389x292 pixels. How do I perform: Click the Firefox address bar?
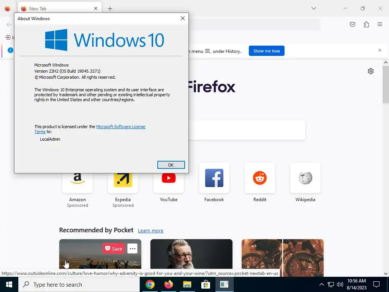254,24
